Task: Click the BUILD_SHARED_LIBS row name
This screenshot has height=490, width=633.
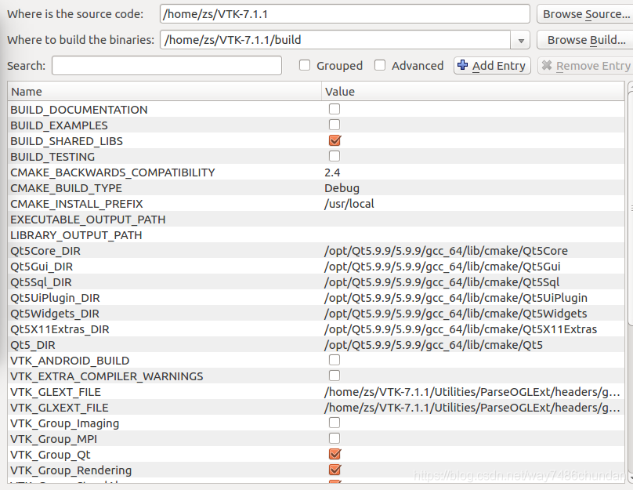Action: (x=67, y=141)
